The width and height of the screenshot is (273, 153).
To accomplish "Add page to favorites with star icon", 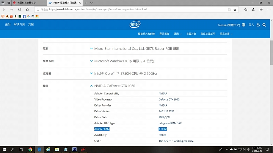I will tap(235, 10).
